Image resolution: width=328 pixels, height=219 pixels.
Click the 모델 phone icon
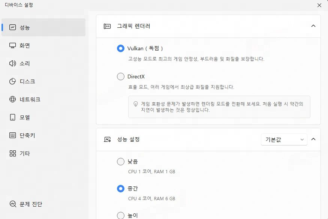[x=13, y=117]
